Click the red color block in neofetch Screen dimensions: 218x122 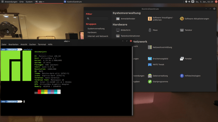tap(39, 92)
